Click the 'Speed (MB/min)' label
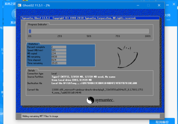The height and width of the screenshot is (124, 178). tap(35, 50)
